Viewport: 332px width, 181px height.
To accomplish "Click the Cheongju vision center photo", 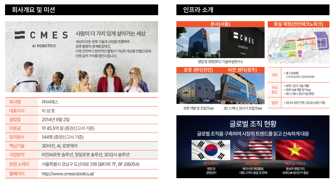I will 243,88.
